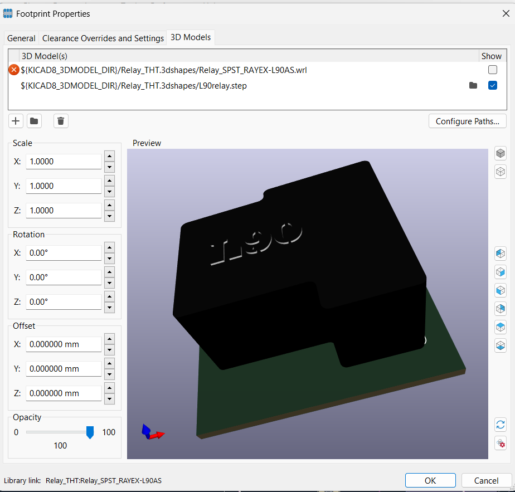515x492 pixels.
Task: Set preview to view from left
Action: click(x=500, y=254)
